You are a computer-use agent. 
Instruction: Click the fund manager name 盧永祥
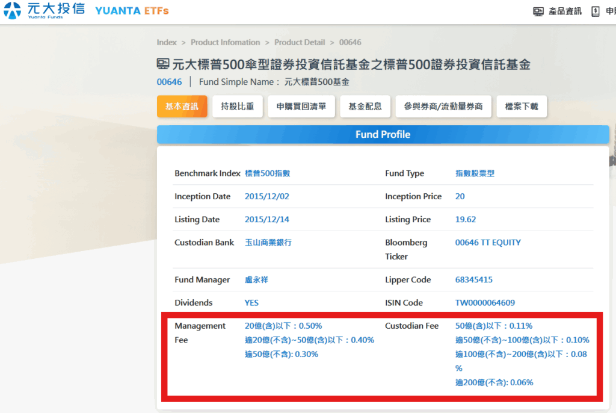coord(256,280)
